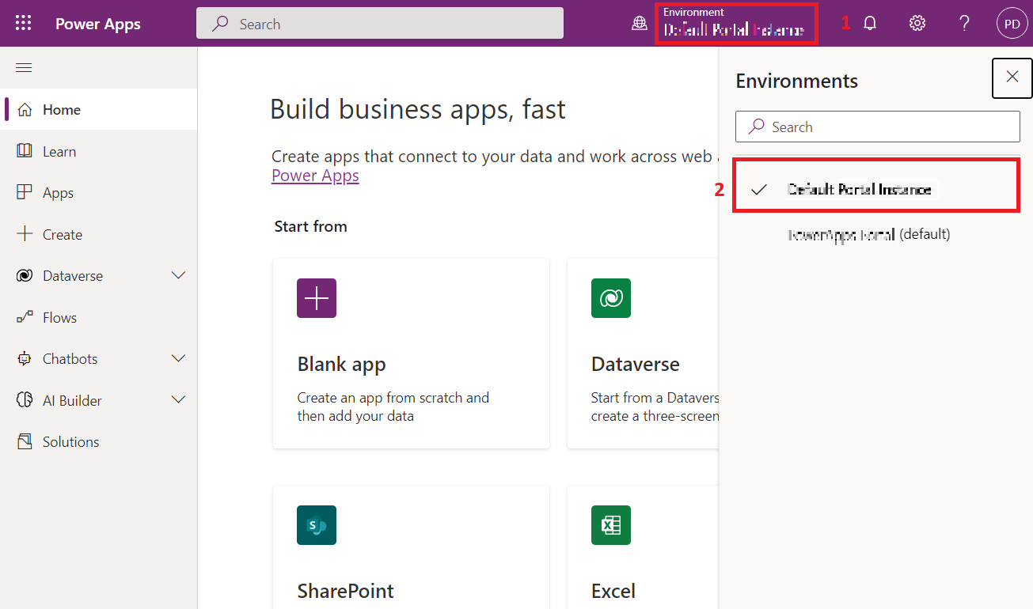Open Apps in left navigation
Screen dimensions: 1033x609
99,193
